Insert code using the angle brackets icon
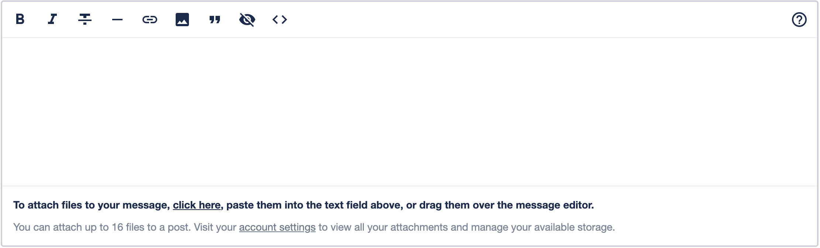 pyautogui.click(x=280, y=20)
